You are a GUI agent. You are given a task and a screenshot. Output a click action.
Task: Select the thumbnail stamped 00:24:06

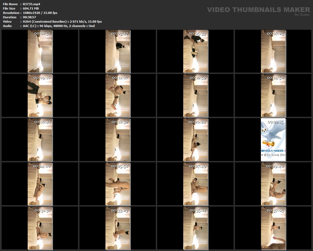40,184
